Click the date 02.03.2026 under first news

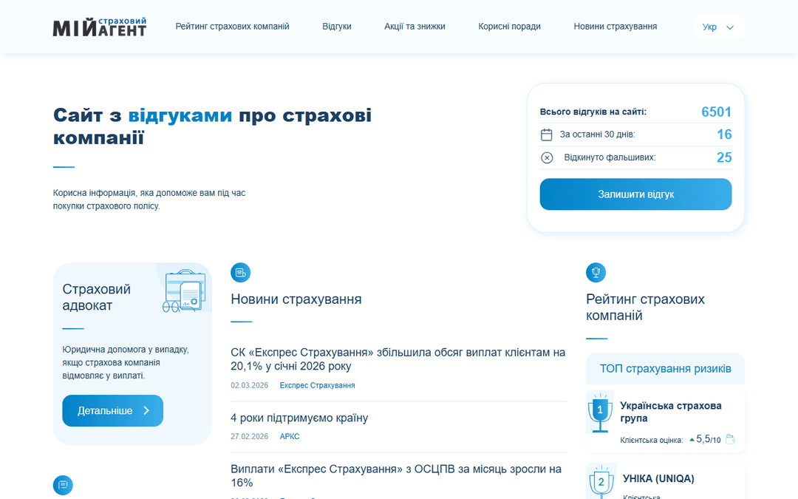click(x=250, y=385)
